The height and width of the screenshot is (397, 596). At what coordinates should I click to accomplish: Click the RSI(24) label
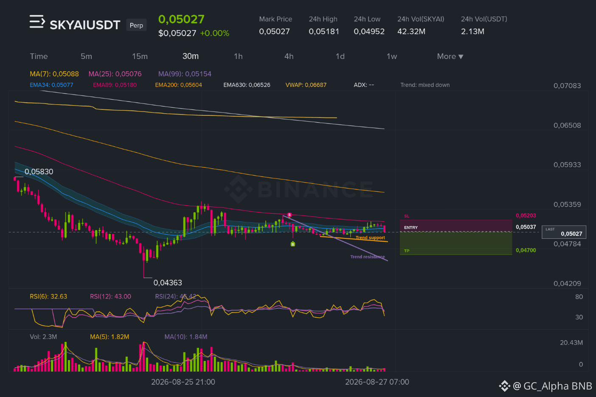tap(176, 296)
